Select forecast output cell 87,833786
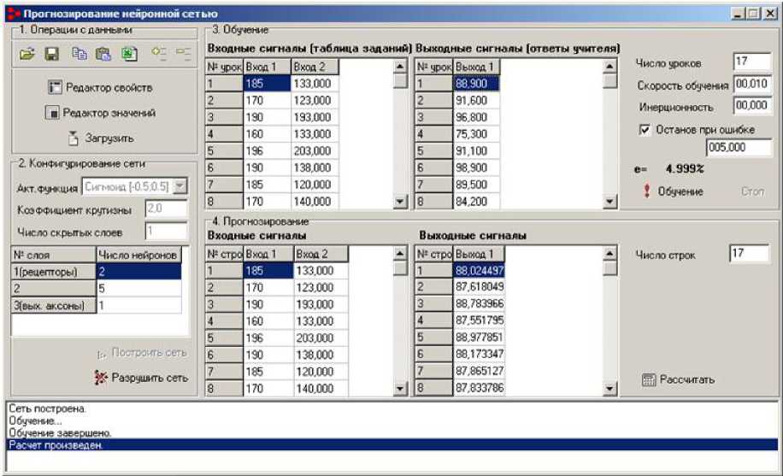The width and height of the screenshot is (783, 476). (x=479, y=388)
